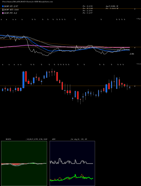141x186 pixels.
Task: Click the tall blue breakout candlestick
Action: pyautogui.click(x=23, y=80)
